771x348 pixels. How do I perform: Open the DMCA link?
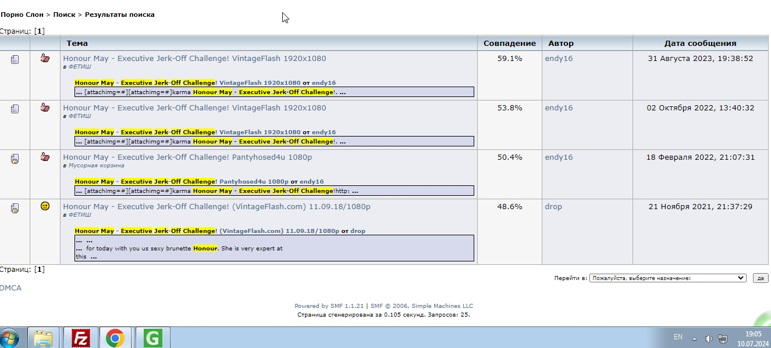tap(10, 288)
